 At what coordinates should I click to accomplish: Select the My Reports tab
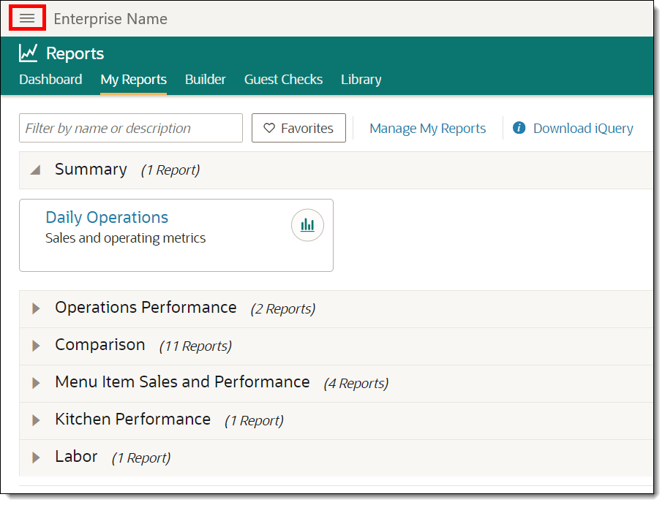134,80
